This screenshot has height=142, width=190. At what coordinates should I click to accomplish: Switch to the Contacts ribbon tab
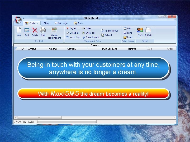tap(32, 23)
